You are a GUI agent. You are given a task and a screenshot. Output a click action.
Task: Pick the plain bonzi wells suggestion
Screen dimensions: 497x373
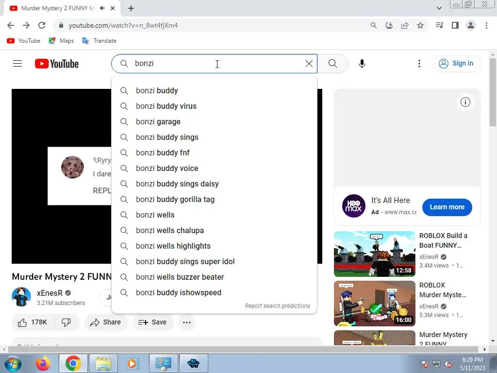tap(214, 215)
